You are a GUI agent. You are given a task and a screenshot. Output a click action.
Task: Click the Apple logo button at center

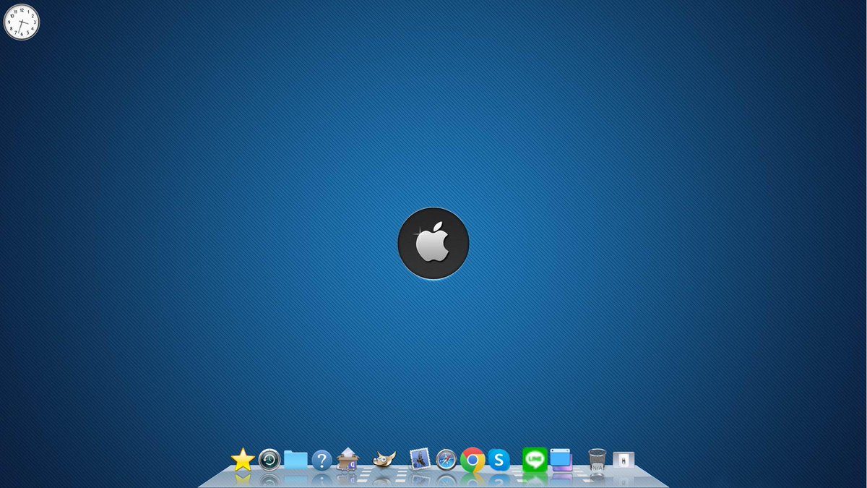click(x=433, y=244)
